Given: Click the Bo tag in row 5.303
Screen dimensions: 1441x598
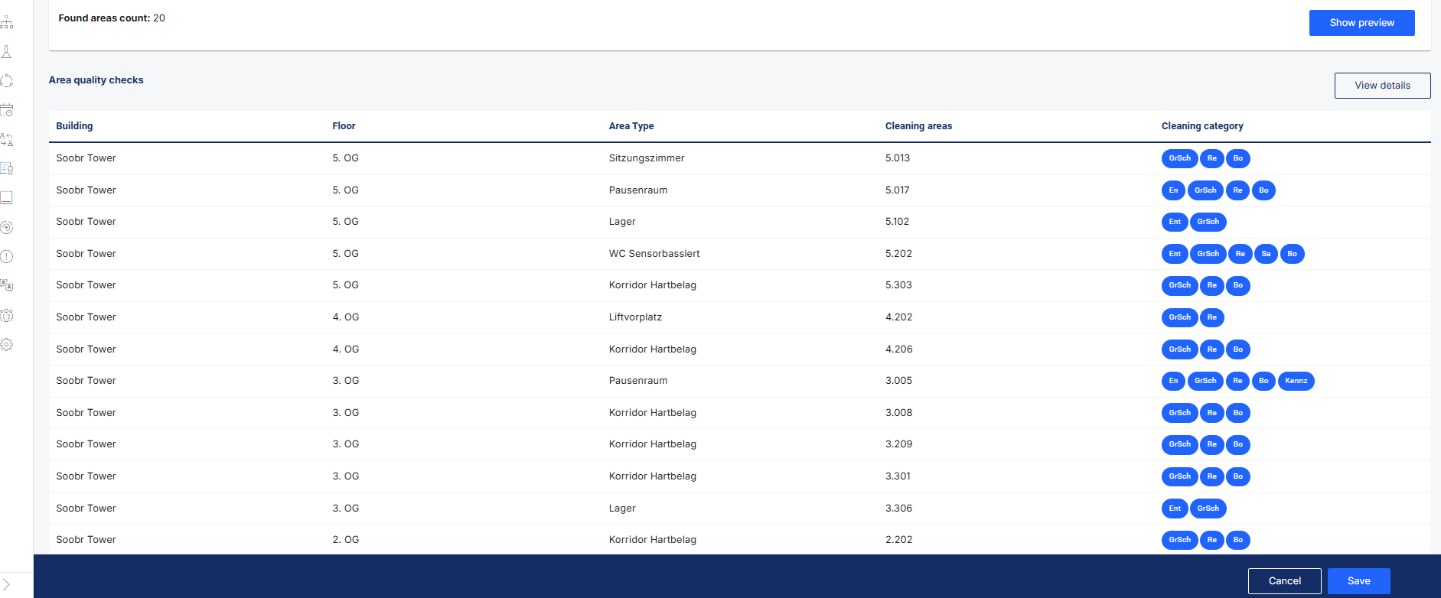Looking at the screenshot, I should pyautogui.click(x=1238, y=285).
